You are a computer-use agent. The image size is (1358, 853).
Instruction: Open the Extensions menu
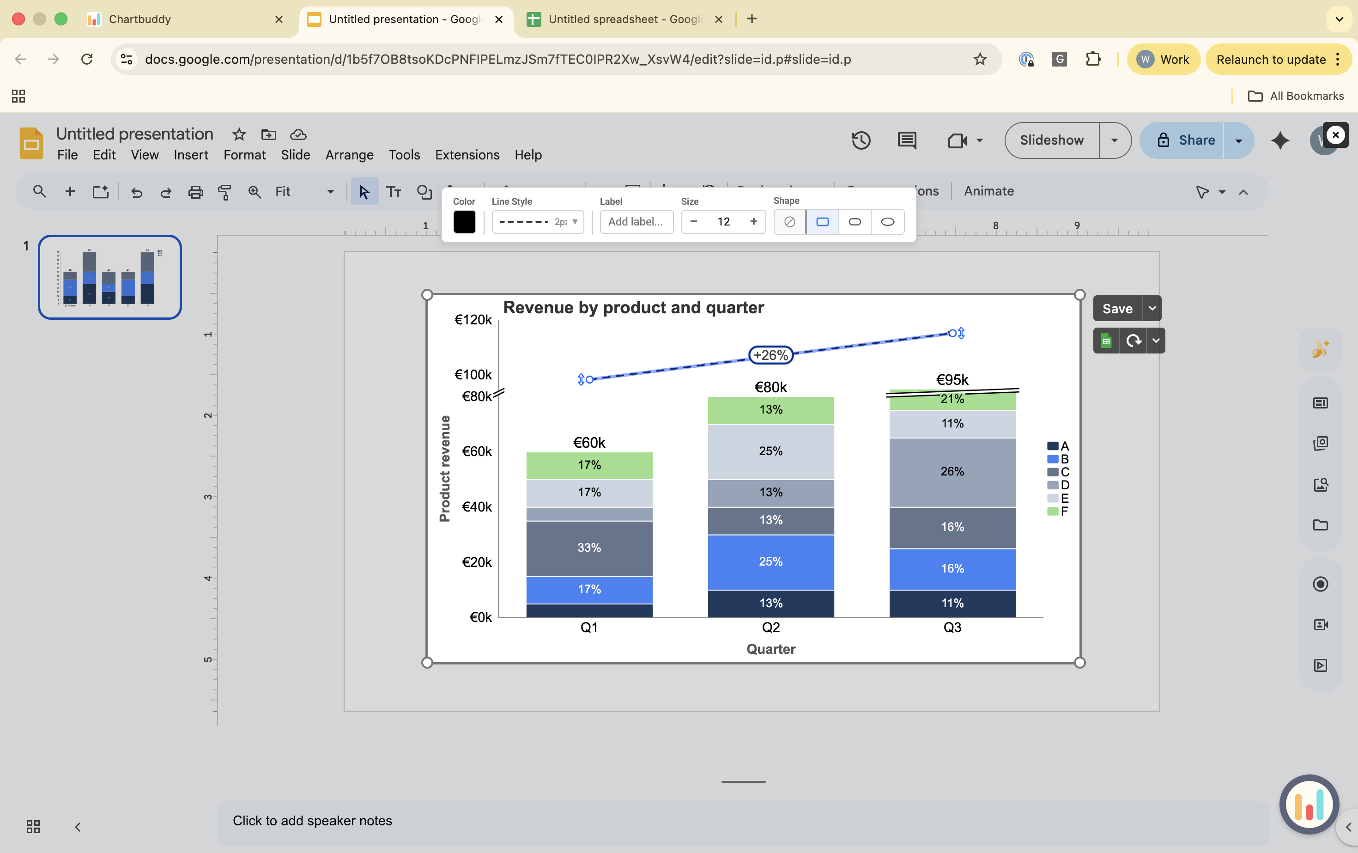(467, 155)
